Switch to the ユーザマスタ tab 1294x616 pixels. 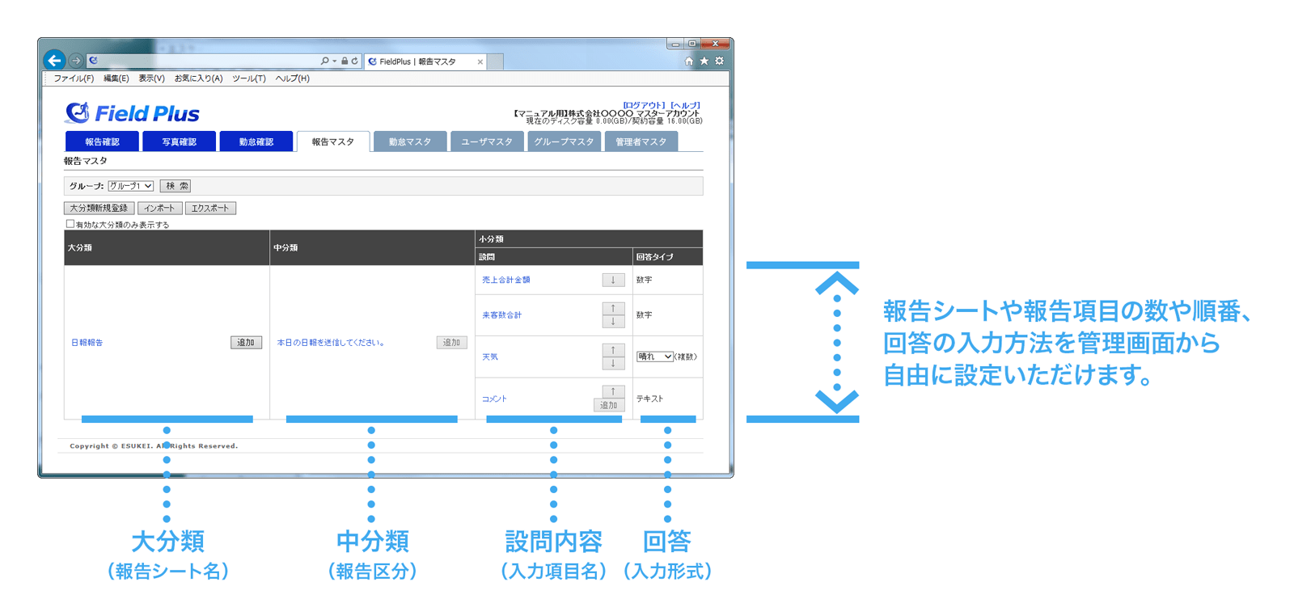tap(487, 141)
